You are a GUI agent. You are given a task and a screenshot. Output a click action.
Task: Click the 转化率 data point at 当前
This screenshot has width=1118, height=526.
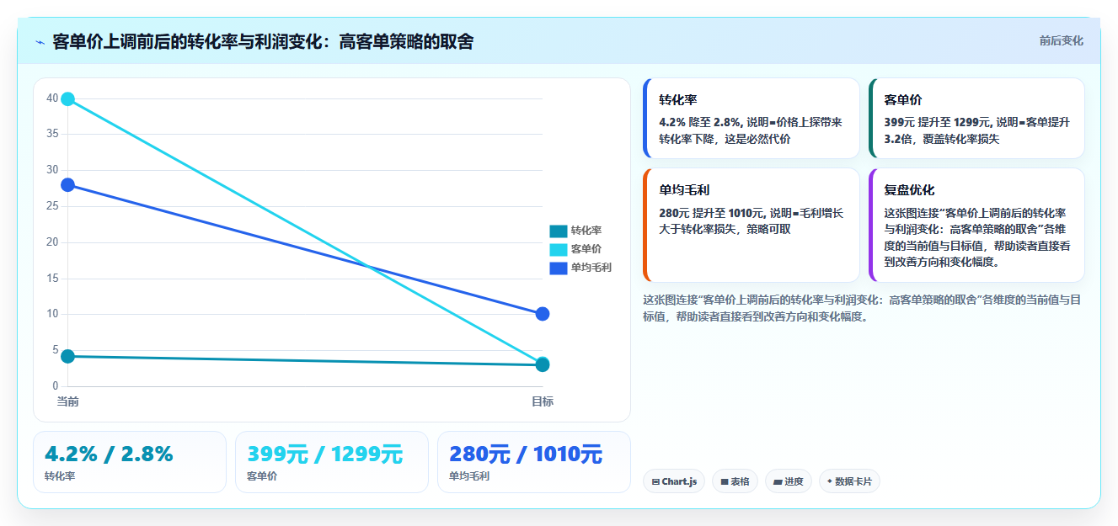pyautogui.click(x=67, y=356)
